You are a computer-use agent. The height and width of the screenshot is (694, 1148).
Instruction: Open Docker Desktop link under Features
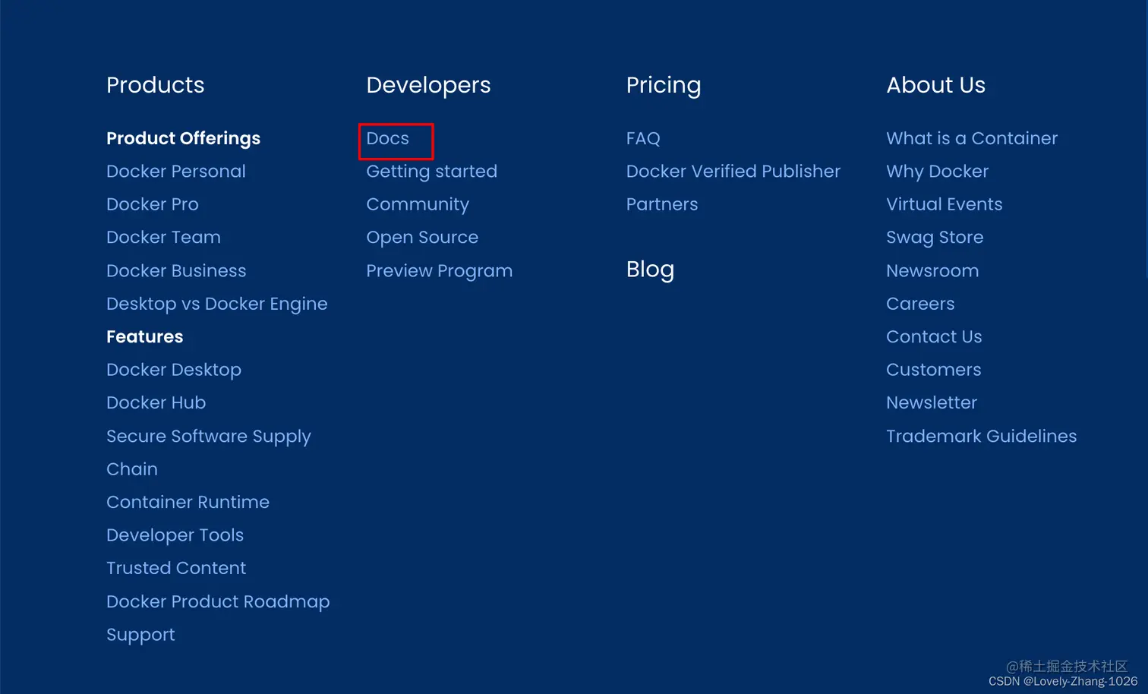pyautogui.click(x=173, y=370)
